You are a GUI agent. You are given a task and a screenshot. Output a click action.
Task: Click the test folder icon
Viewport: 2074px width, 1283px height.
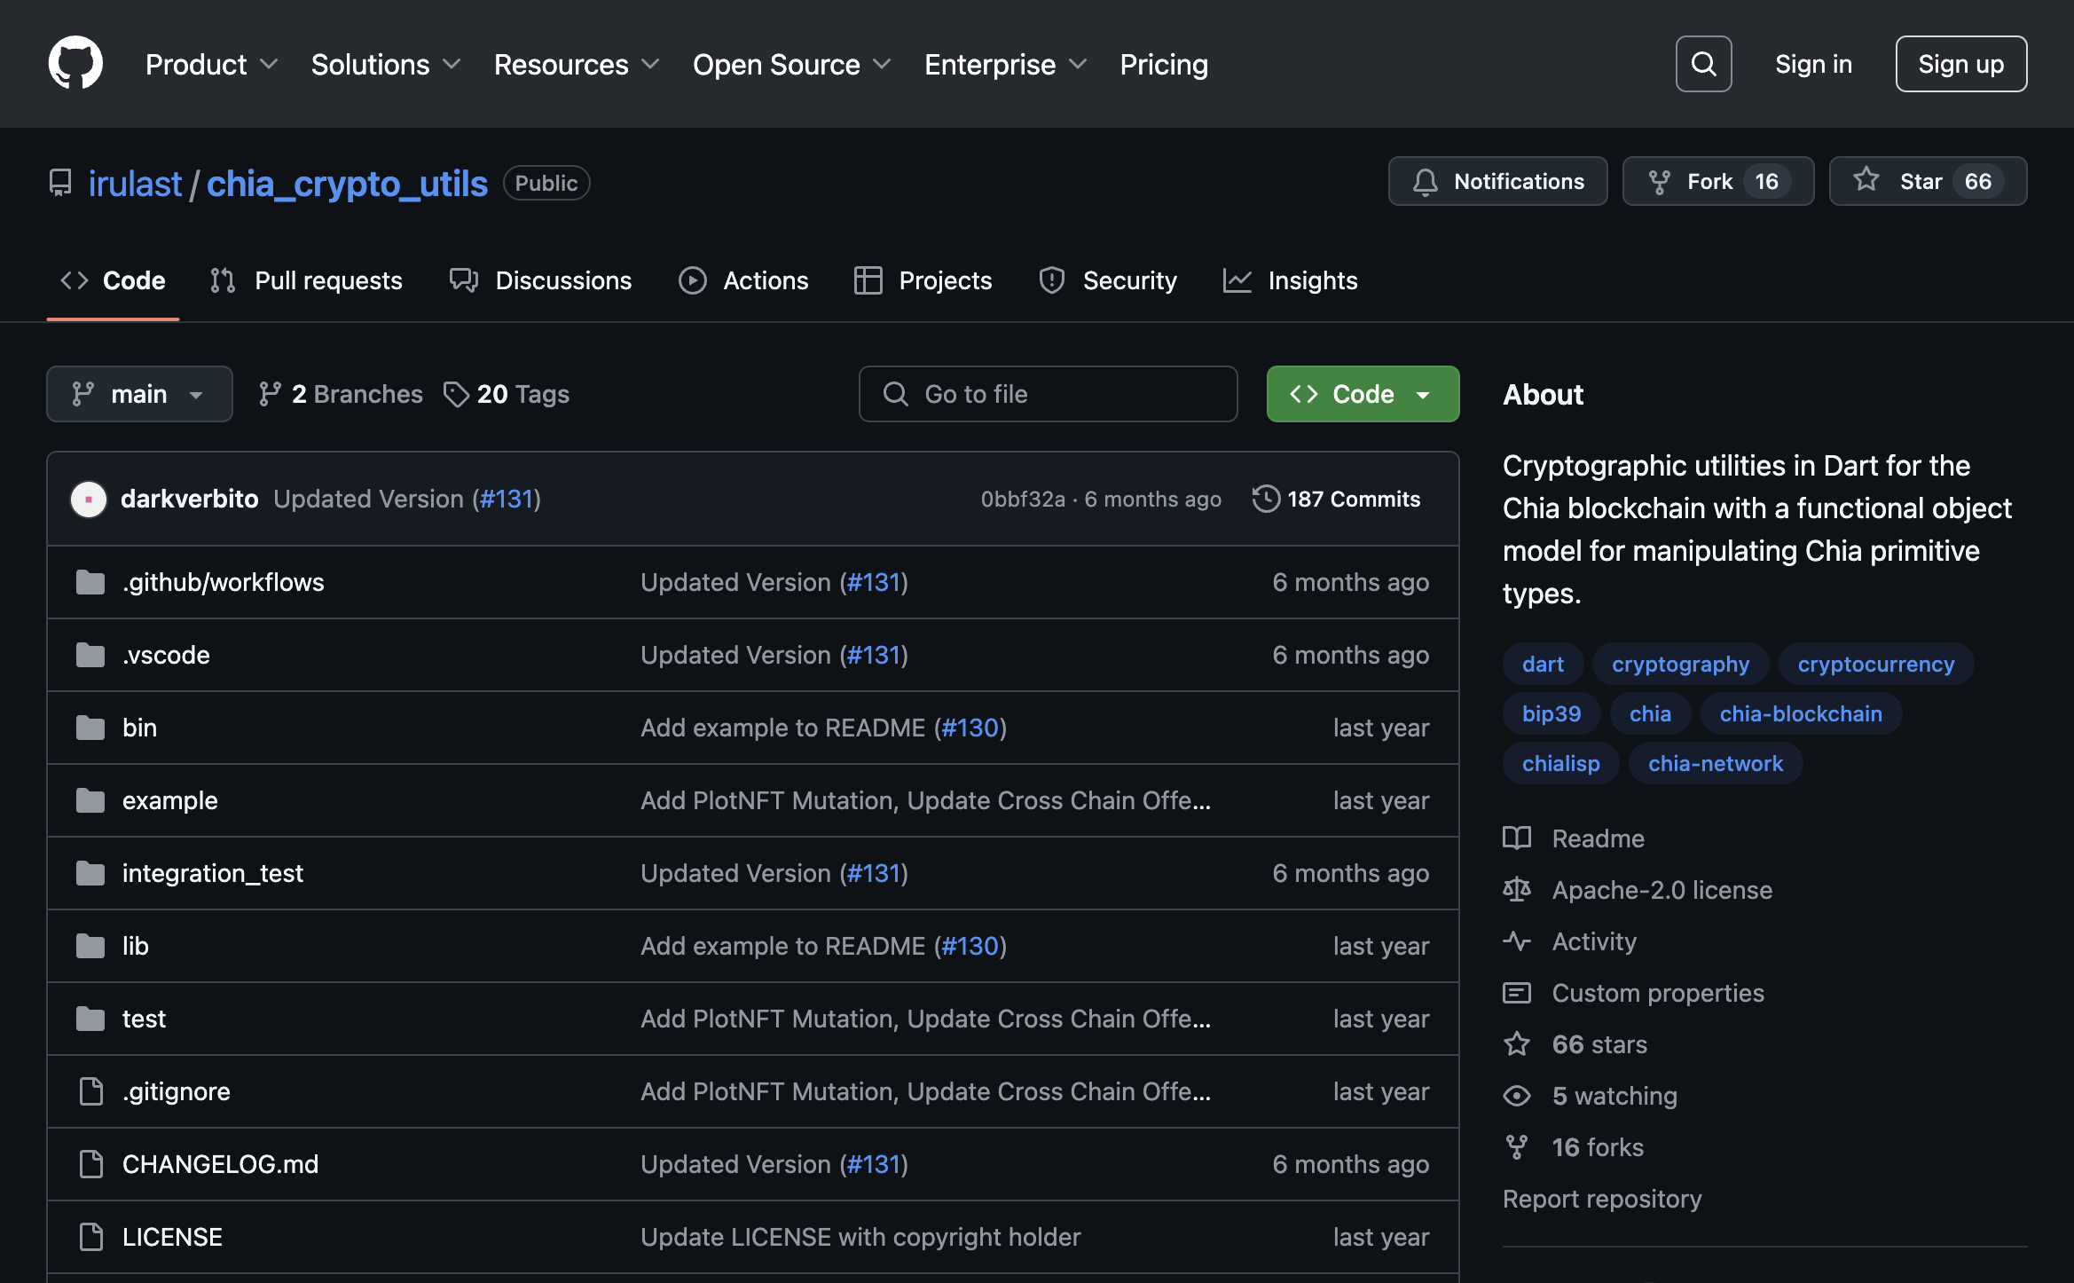coord(90,1019)
